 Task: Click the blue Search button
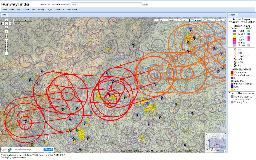point(49,149)
